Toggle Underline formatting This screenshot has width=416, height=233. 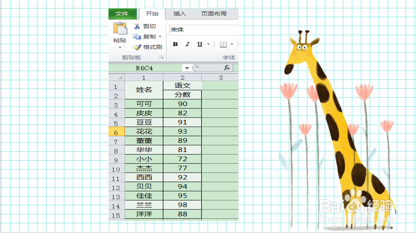point(200,44)
